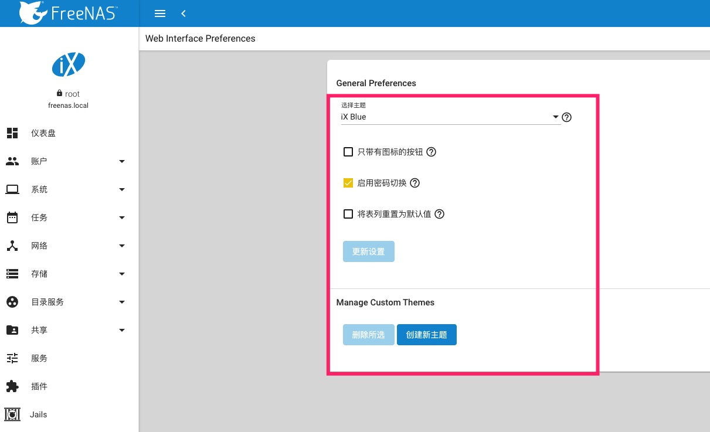Open the 服务 menu item
Image resolution: width=710 pixels, height=432 pixels.
69,358
